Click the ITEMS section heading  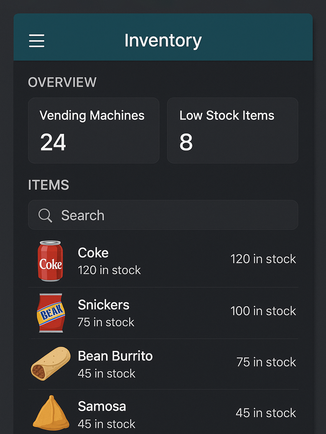[49, 185]
